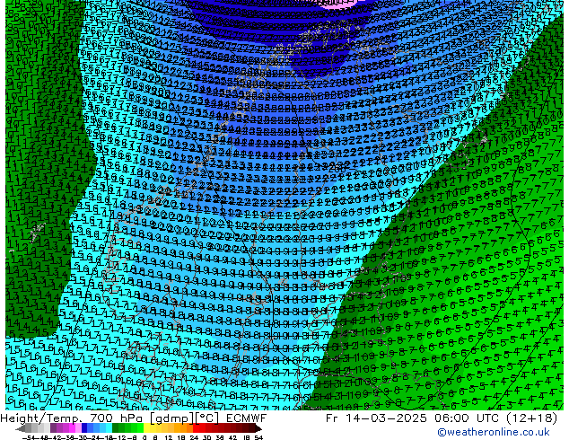Click the 'Fr 14-03-2025' date text
The width and height of the screenshot is (569, 440).
[x=376, y=418]
